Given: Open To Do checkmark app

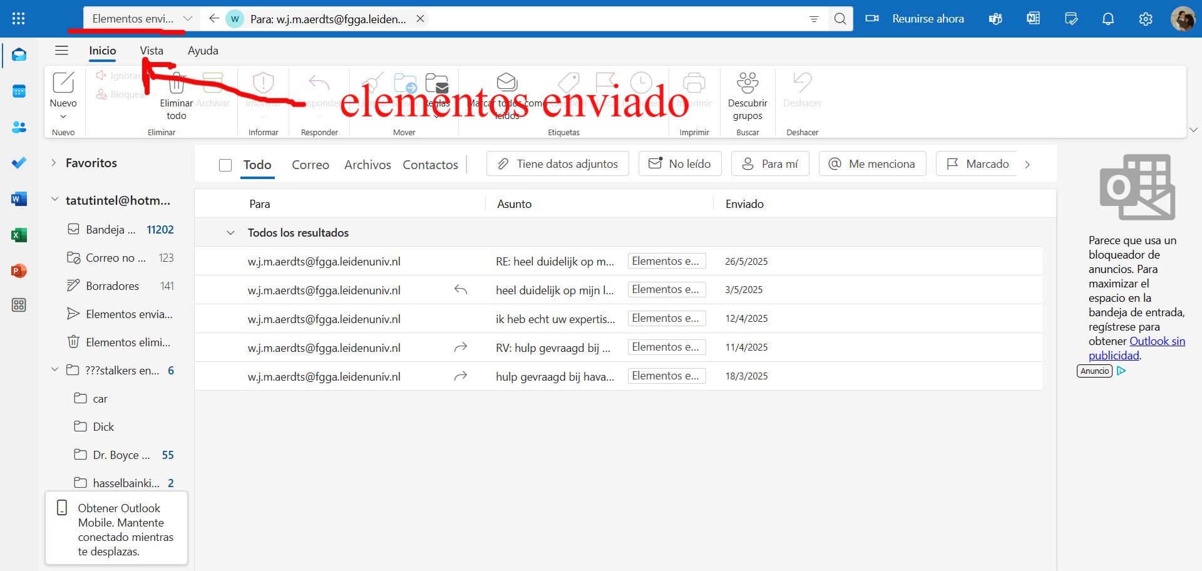Looking at the screenshot, I should [x=19, y=163].
